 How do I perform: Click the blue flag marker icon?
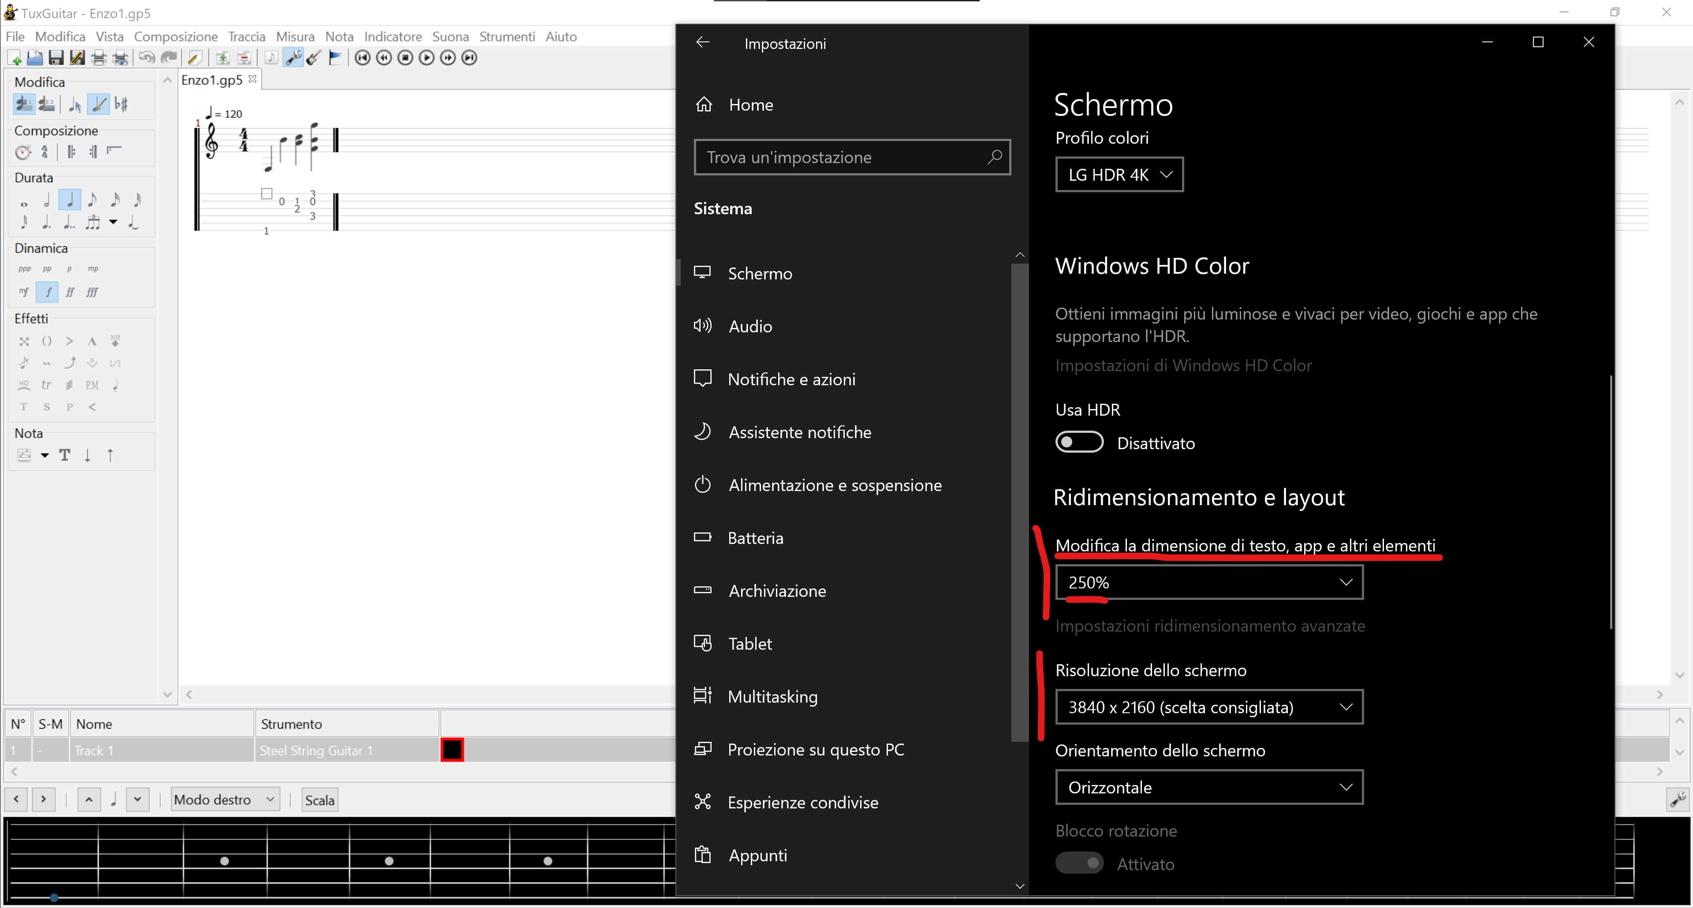pyautogui.click(x=335, y=58)
